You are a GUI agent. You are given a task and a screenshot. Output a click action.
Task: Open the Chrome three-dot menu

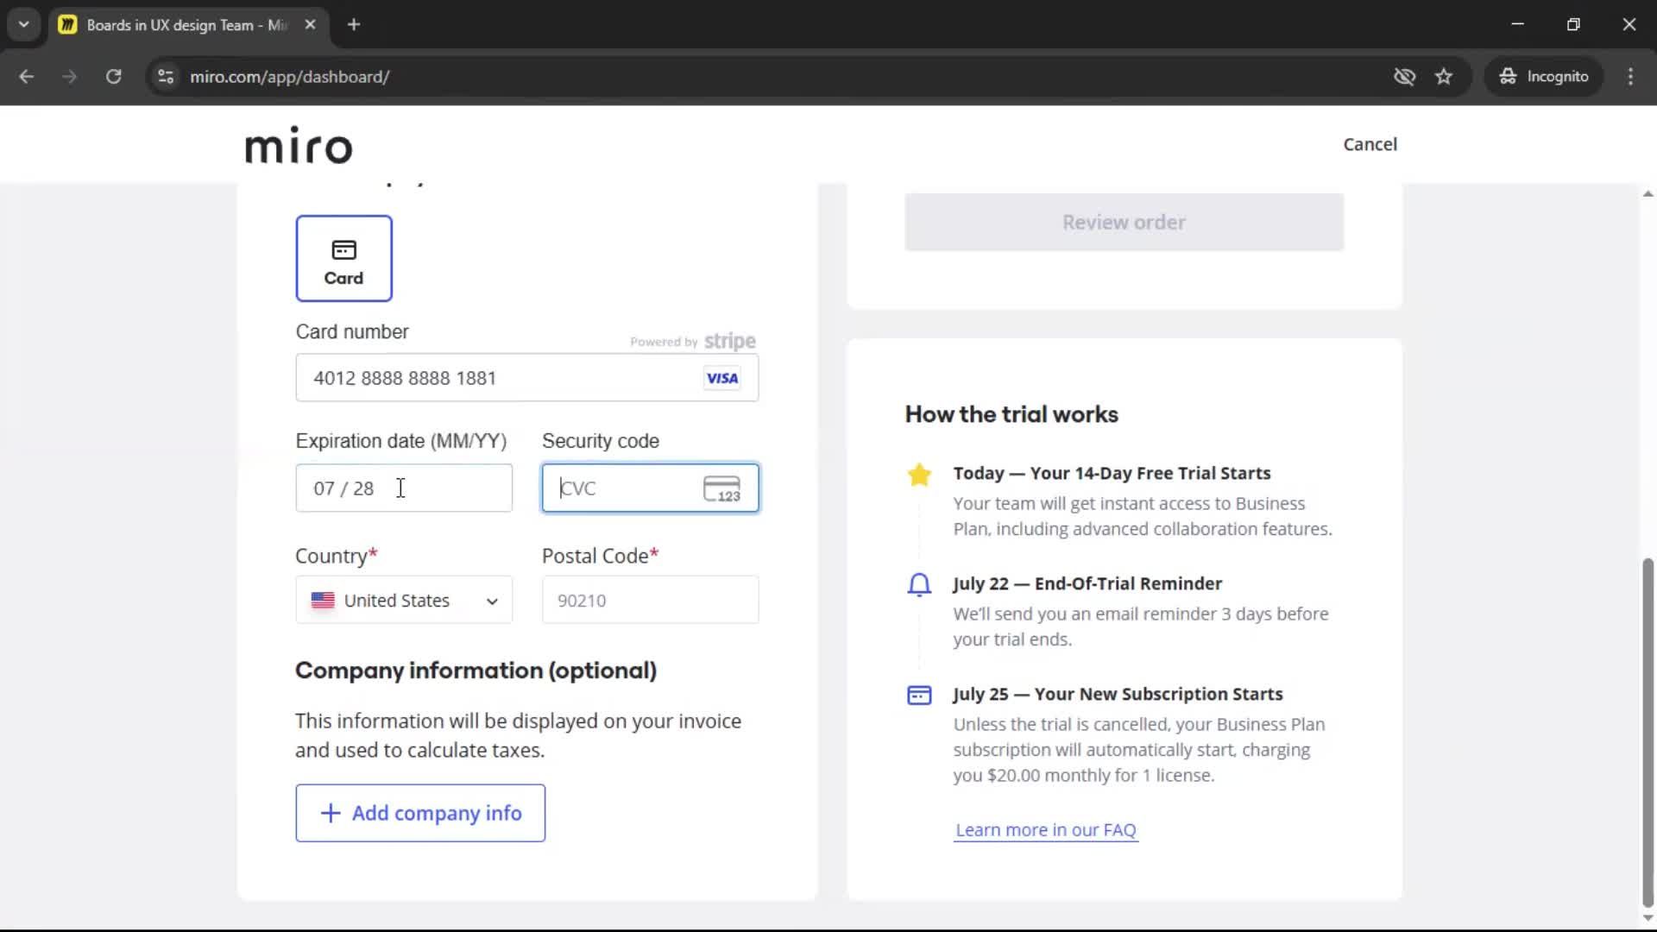point(1630,76)
